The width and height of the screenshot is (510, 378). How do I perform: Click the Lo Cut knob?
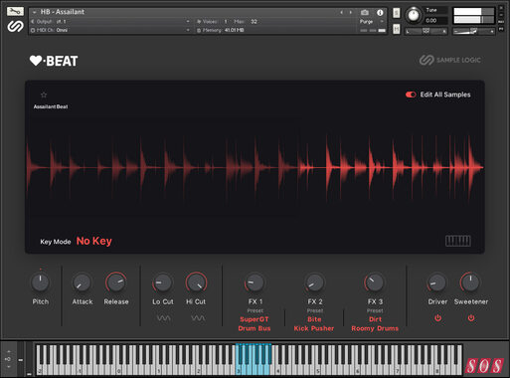click(163, 283)
